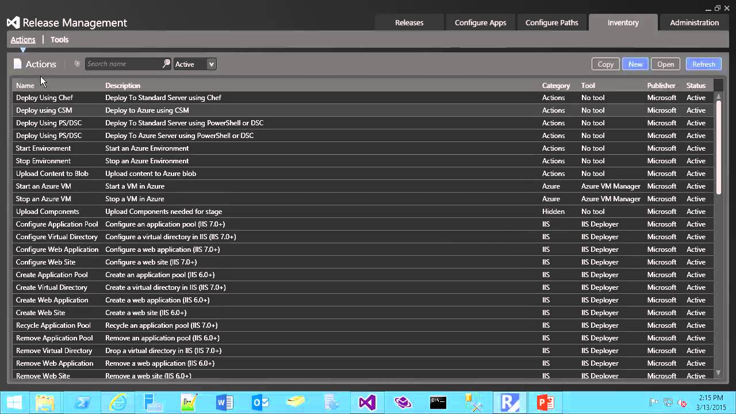The height and width of the screenshot is (414, 736).
Task: Switch to the Configure Paths tab
Action: pyautogui.click(x=552, y=22)
